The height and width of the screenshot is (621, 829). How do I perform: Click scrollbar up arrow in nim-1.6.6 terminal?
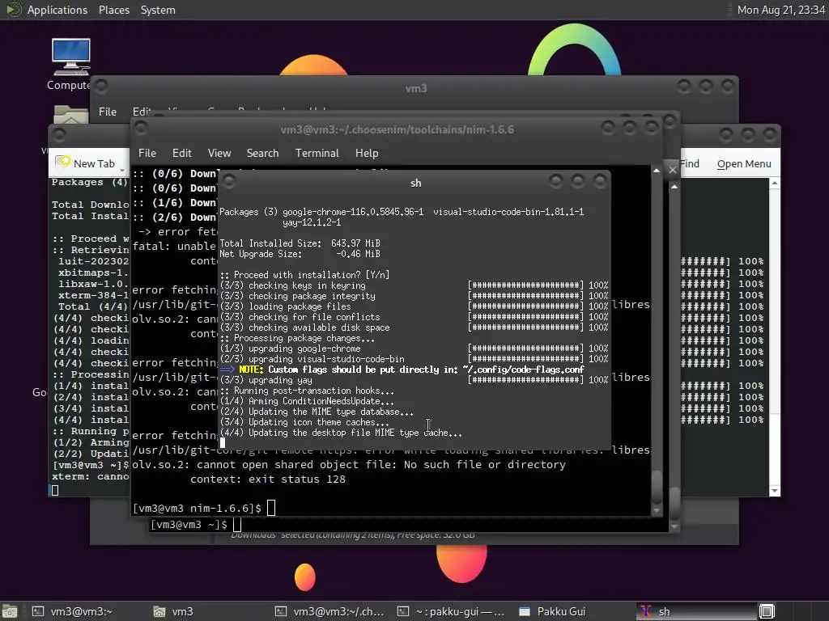click(656, 171)
